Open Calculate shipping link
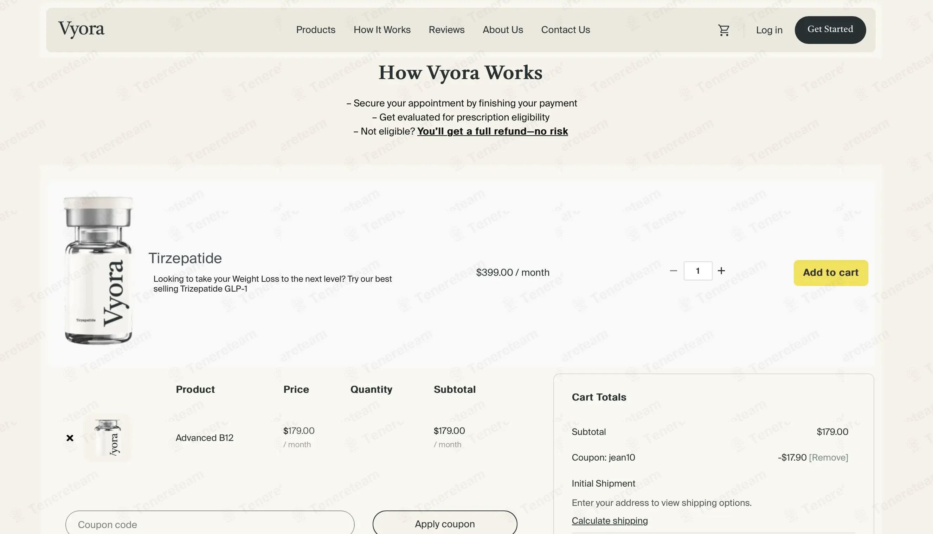The width and height of the screenshot is (933, 534). [610, 521]
